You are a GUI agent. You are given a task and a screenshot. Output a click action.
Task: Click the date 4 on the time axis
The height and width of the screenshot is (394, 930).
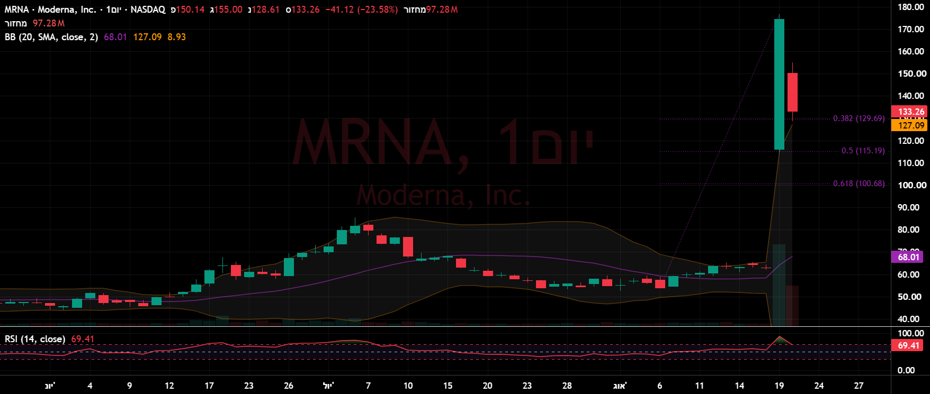pyautogui.click(x=90, y=386)
